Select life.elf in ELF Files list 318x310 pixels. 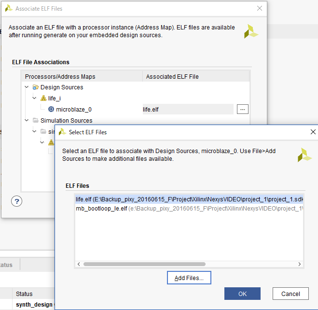pos(189,199)
